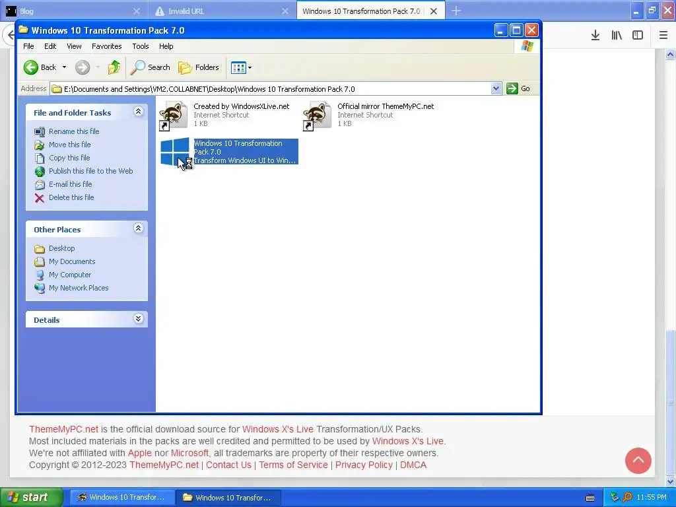Click the Terms of Service footer link
This screenshot has width=676, height=507.
tap(293, 465)
